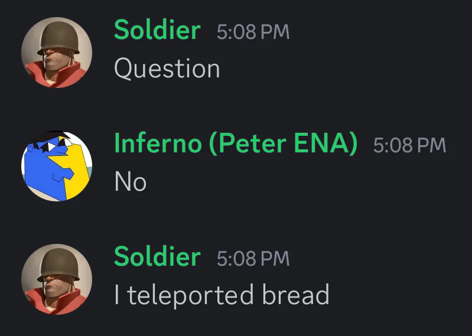
Task: Open Soldier's avatar beside "I teleported bread"
Action: [57, 279]
